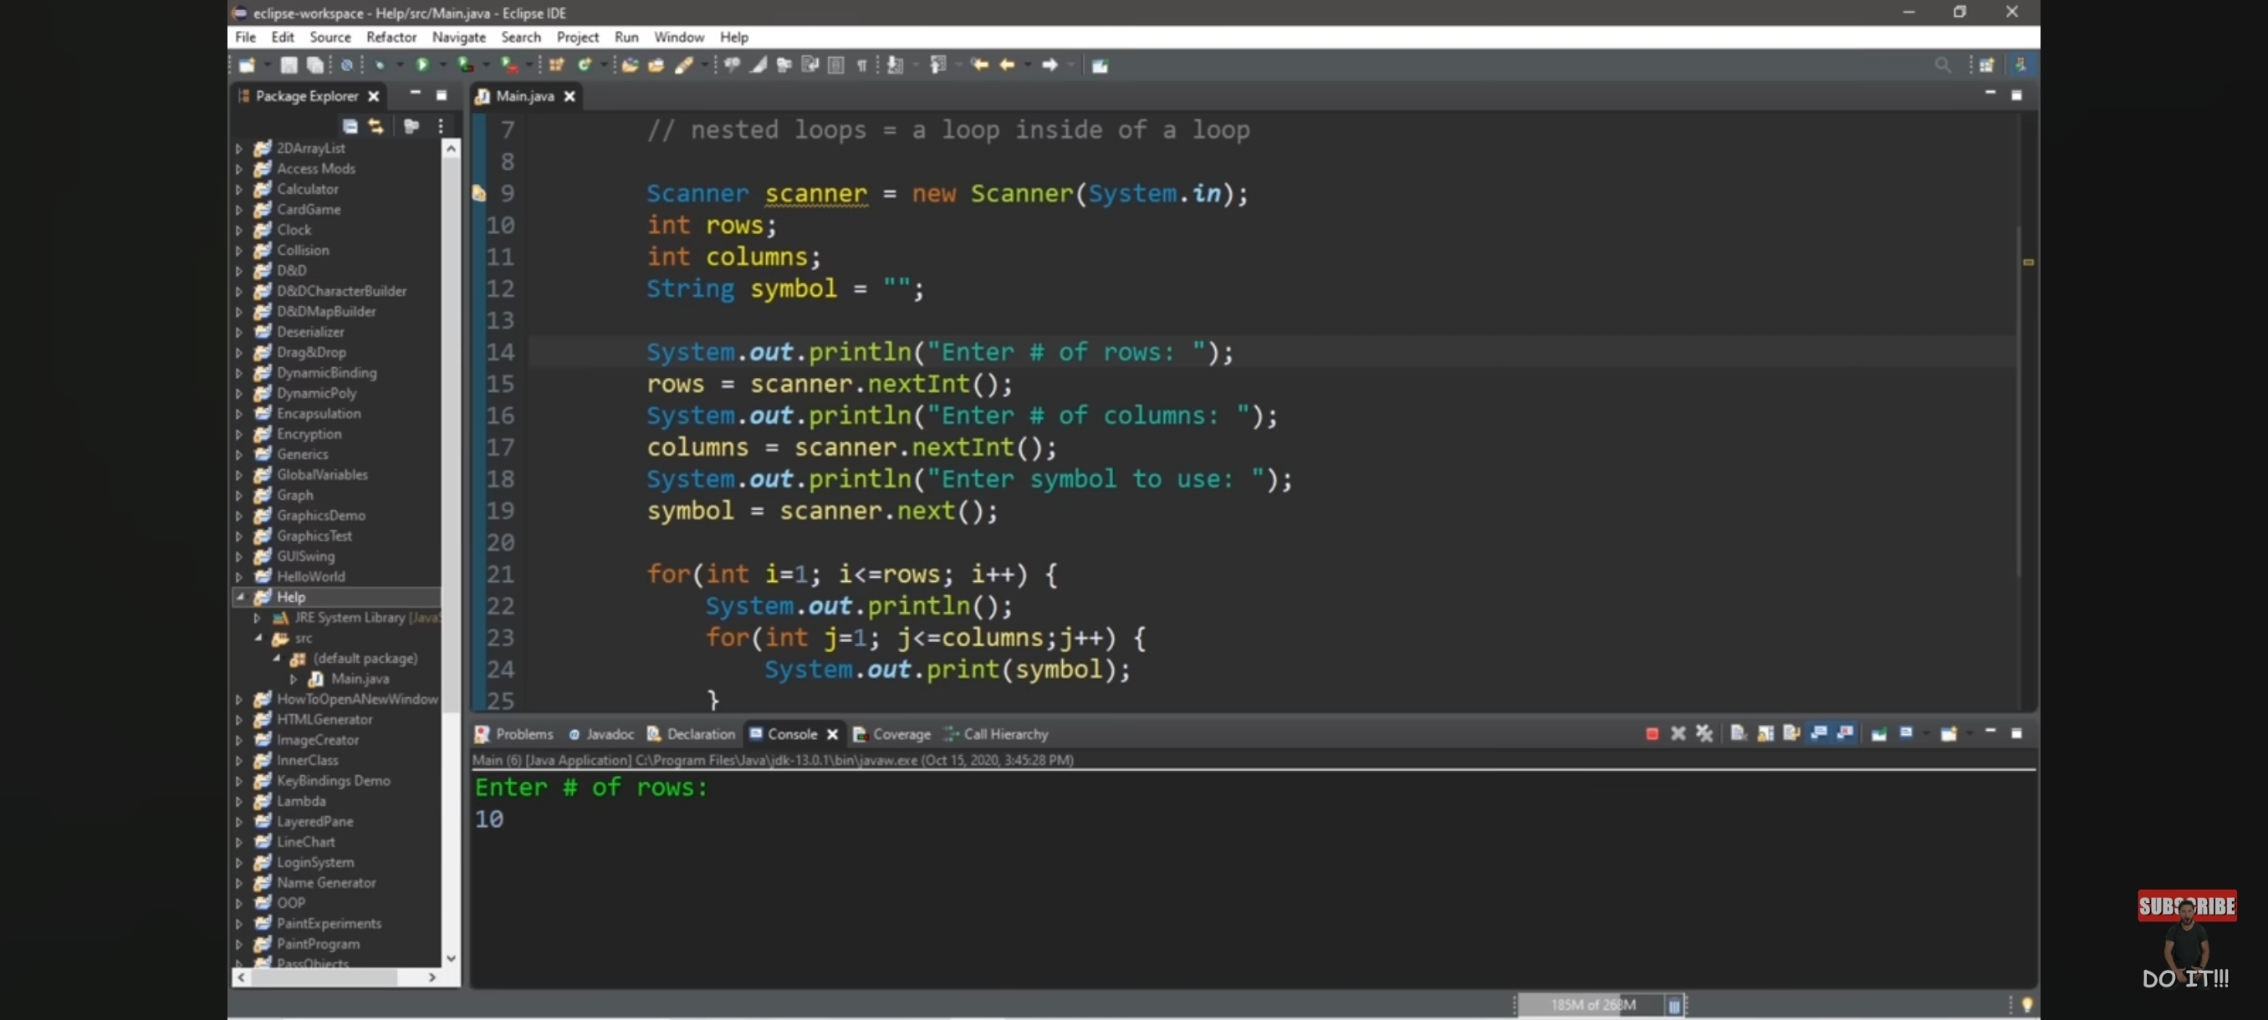The width and height of the screenshot is (2268, 1020).
Task: Save the current file with Save icon
Action: [289, 65]
